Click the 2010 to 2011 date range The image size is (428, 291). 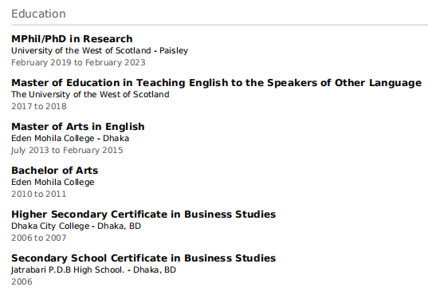click(39, 194)
